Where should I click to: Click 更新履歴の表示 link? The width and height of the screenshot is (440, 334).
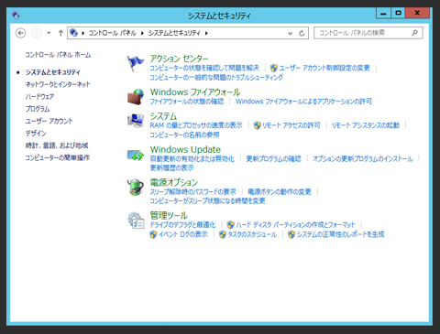tap(171, 168)
